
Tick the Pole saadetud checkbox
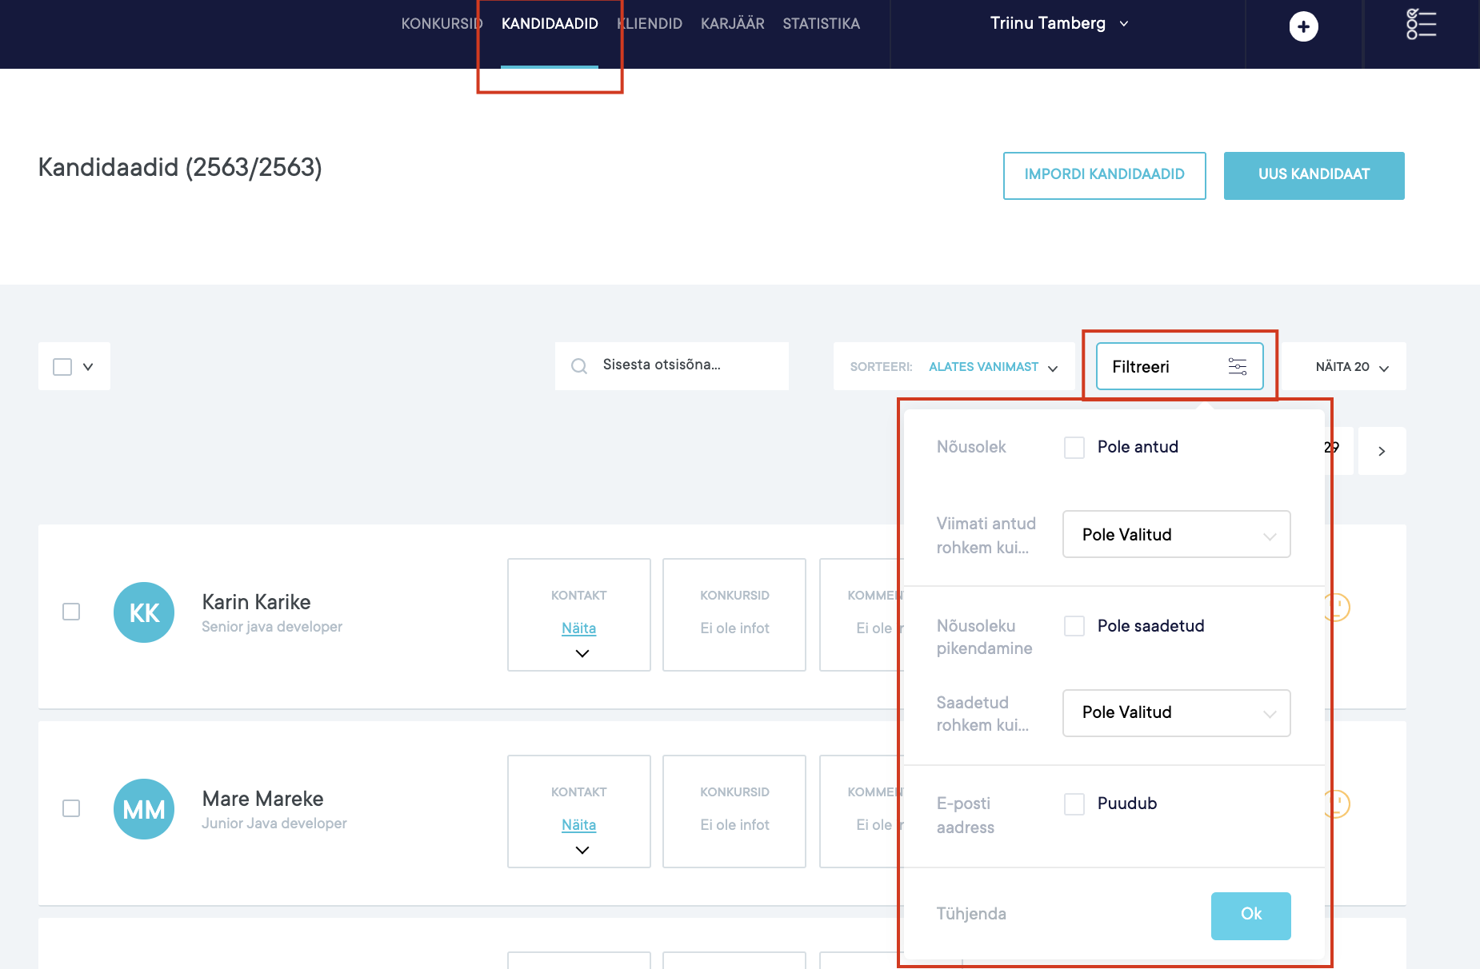pos(1074,626)
